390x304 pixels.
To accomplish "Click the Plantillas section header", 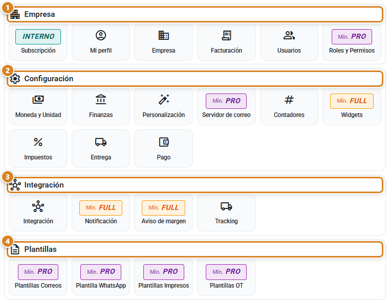I will tap(195, 249).
